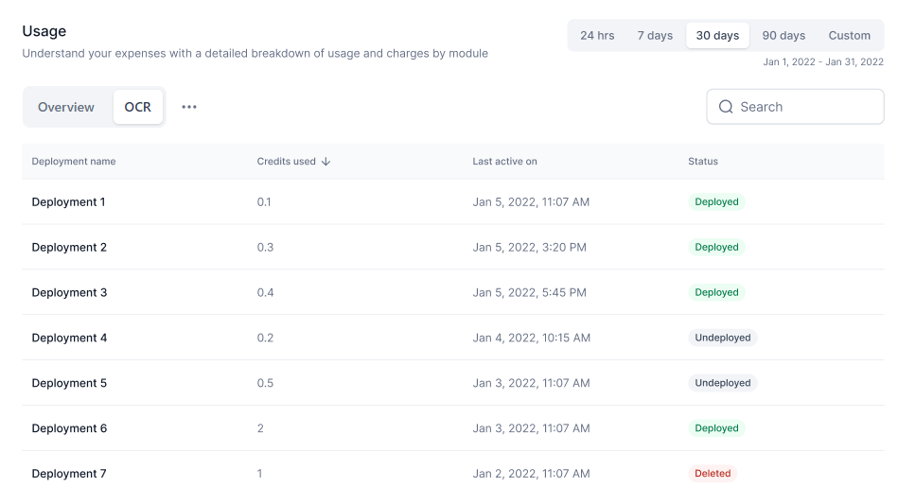Sort by Status column header
Screen dimensions: 898x487
pos(703,162)
